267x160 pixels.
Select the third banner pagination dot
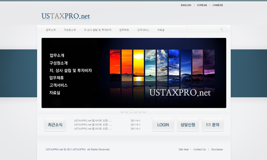[131, 111]
